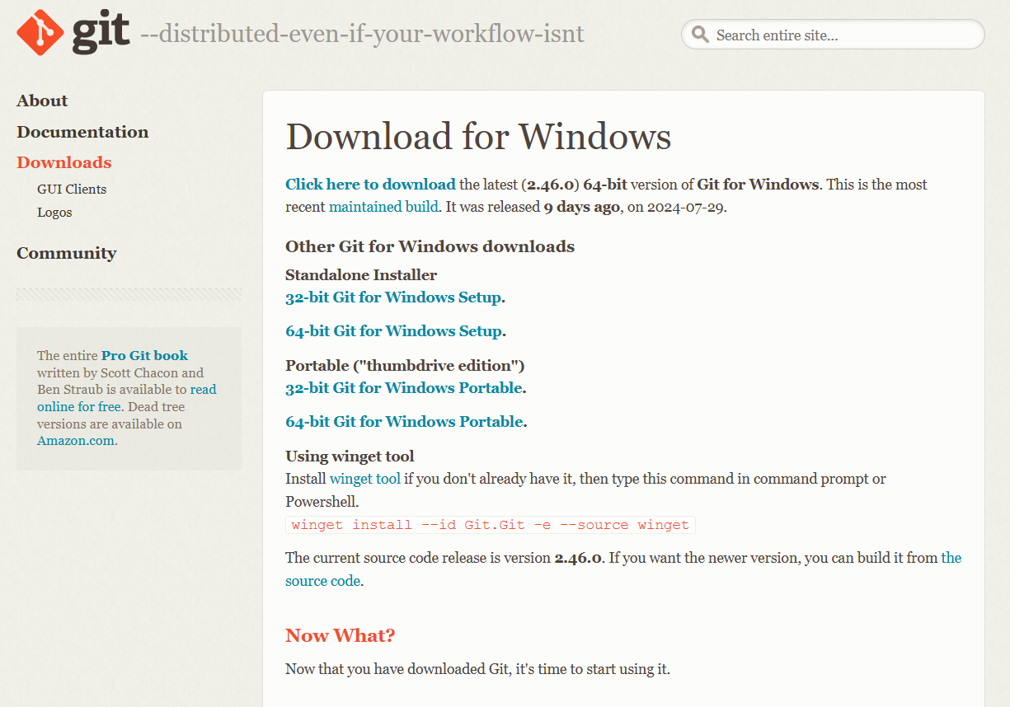Visit the Amazon.com link
Image resolution: width=1010 pixels, height=707 pixels.
click(x=75, y=441)
